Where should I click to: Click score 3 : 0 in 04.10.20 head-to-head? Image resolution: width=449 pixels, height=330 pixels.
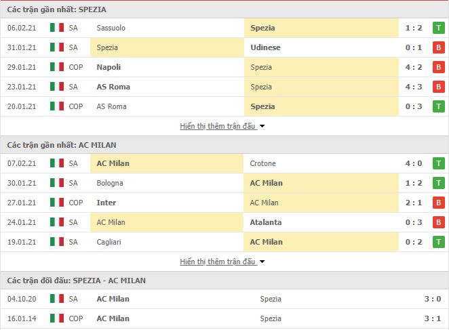[x=433, y=299]
